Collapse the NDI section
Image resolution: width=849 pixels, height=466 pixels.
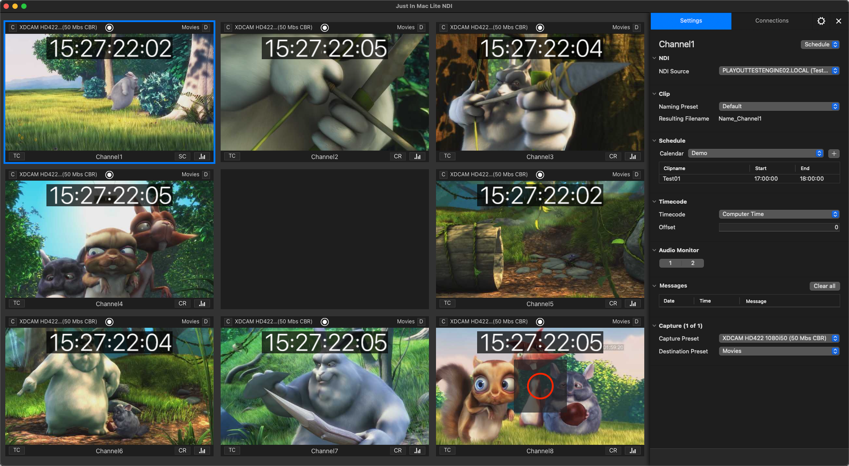654,58
